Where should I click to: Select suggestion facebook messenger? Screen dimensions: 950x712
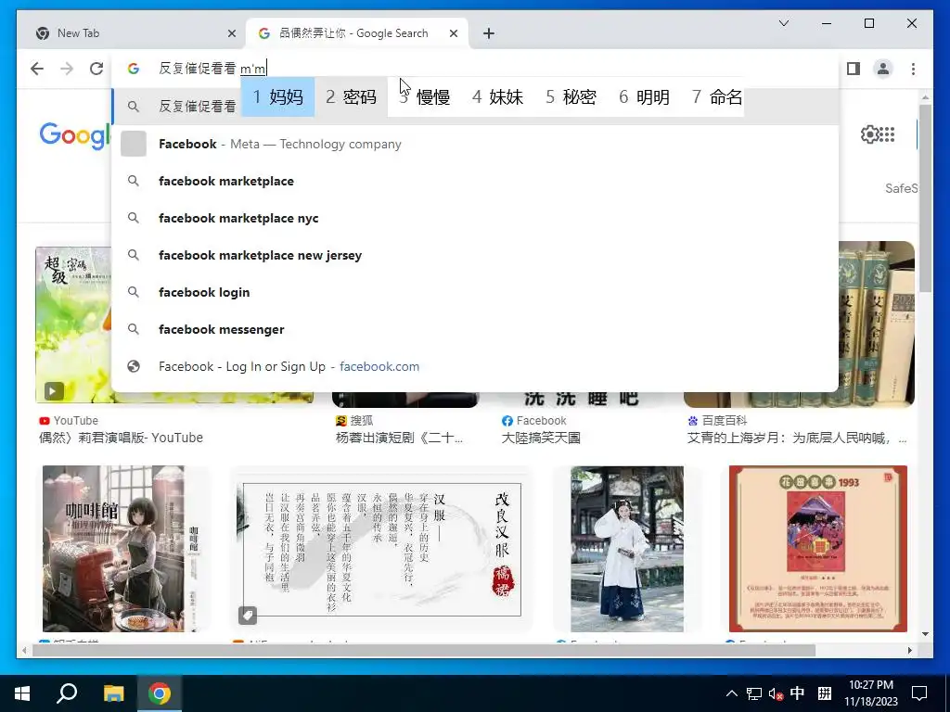coord(475,329)
